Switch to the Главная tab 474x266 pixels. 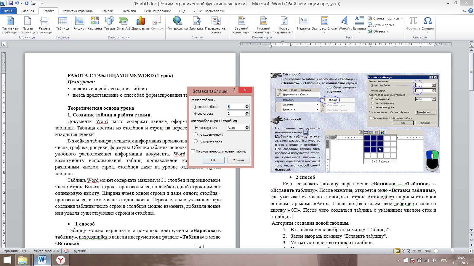[28, 11]
